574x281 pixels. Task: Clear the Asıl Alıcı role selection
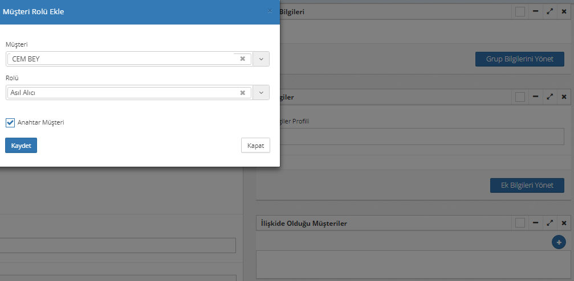242,93
